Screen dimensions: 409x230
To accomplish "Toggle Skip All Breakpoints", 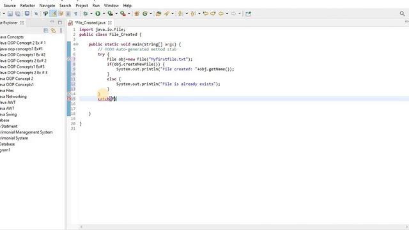I will pyautogui.click(x=36, y=13).
